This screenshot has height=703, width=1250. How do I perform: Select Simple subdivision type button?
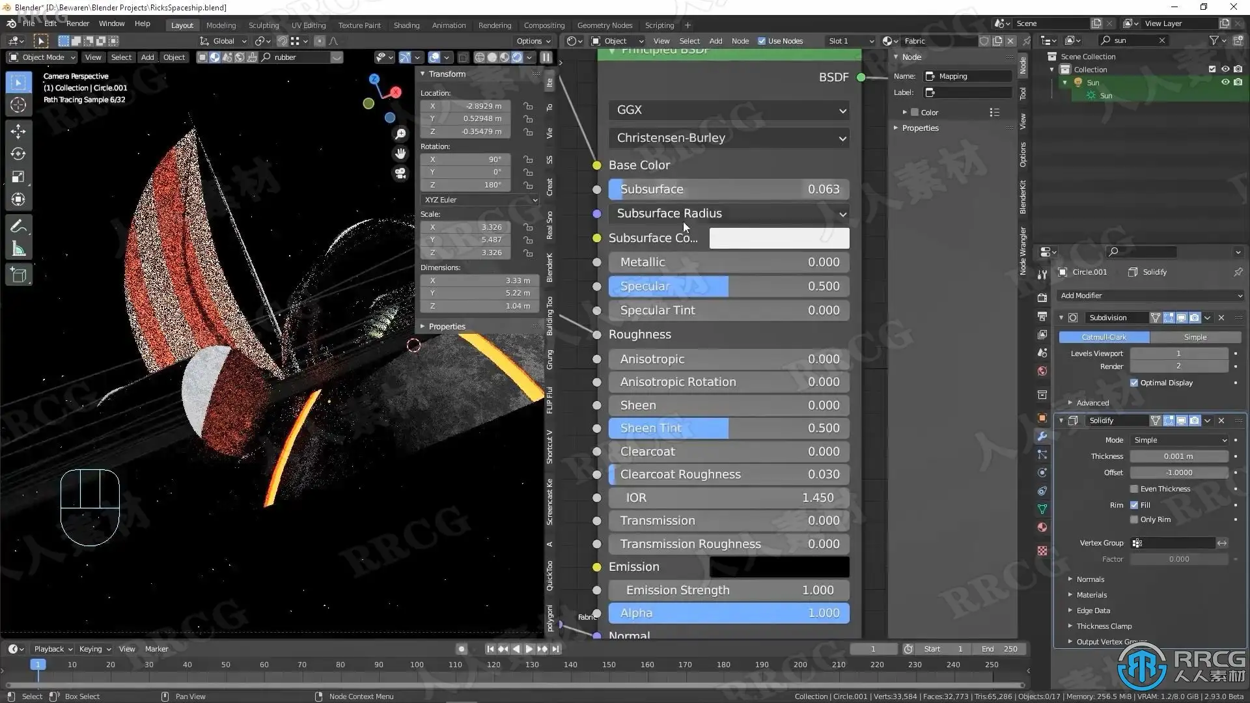click(x=1195, y=337)
